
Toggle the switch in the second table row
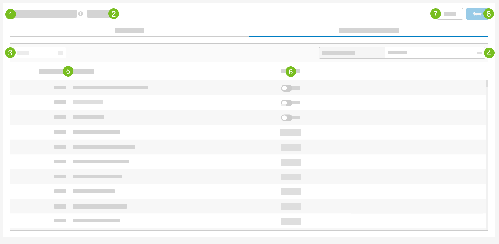pos(286,103)
